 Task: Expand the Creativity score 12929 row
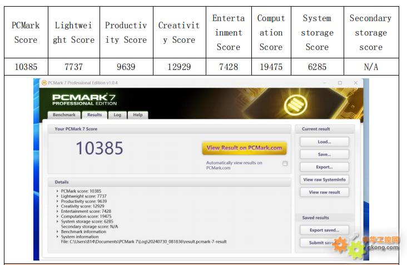pyautogui.click(x=57, y=207)
